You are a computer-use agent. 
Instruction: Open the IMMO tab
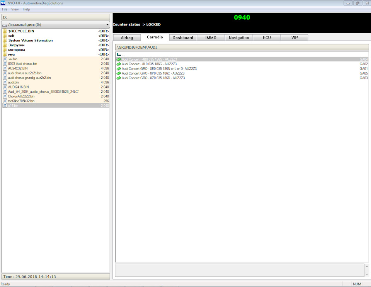point(211,37)
